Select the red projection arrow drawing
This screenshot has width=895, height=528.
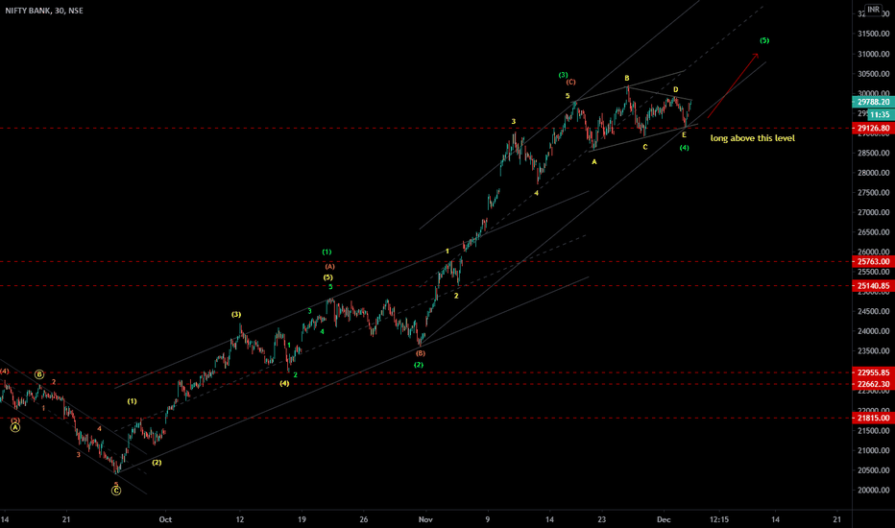[733, 85]
